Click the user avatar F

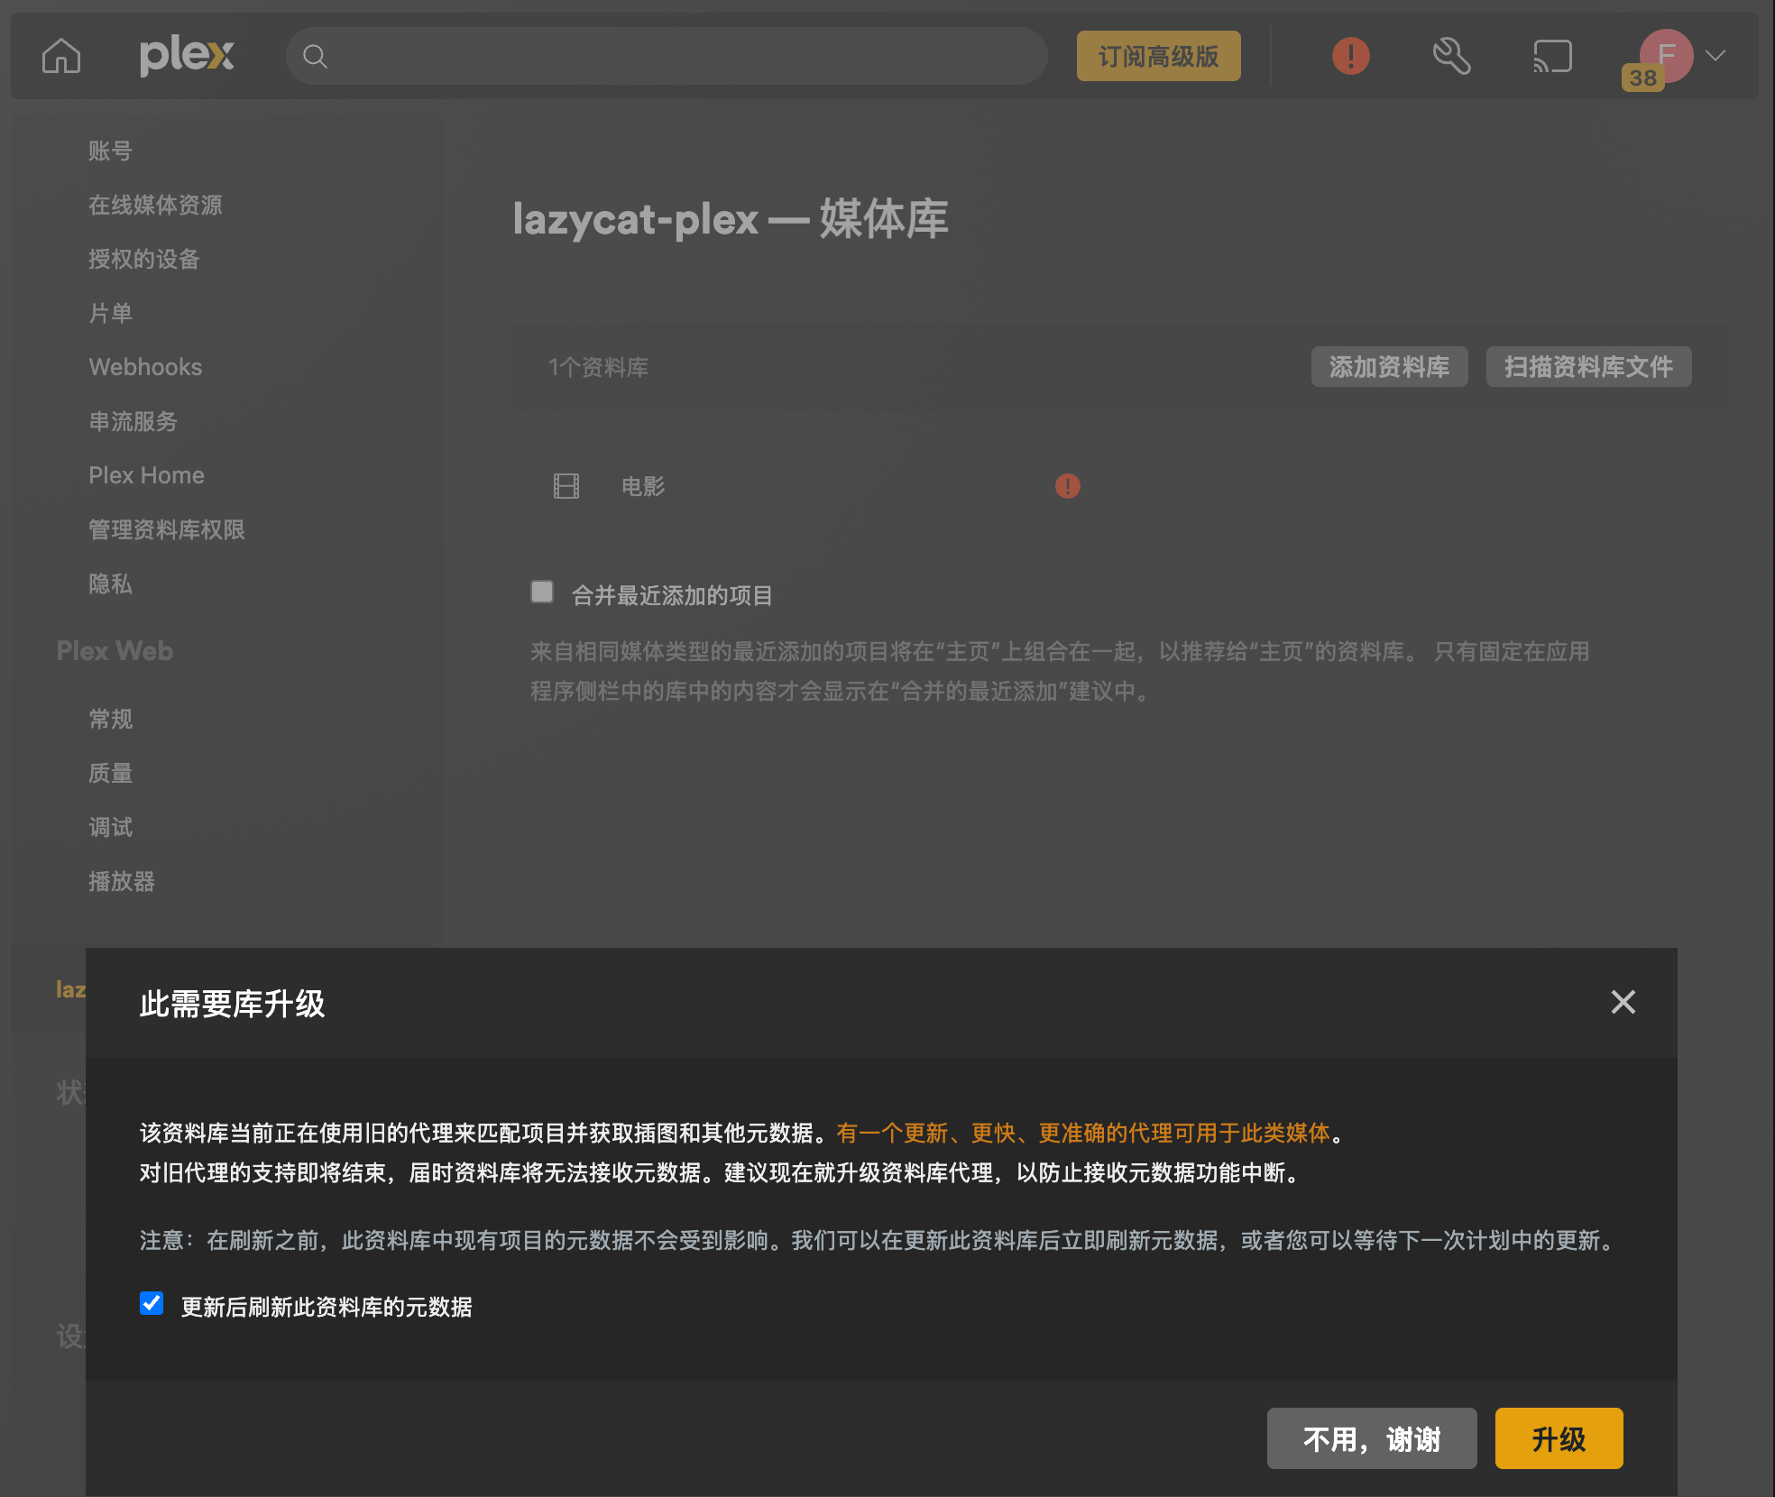tap(1666, 54)
